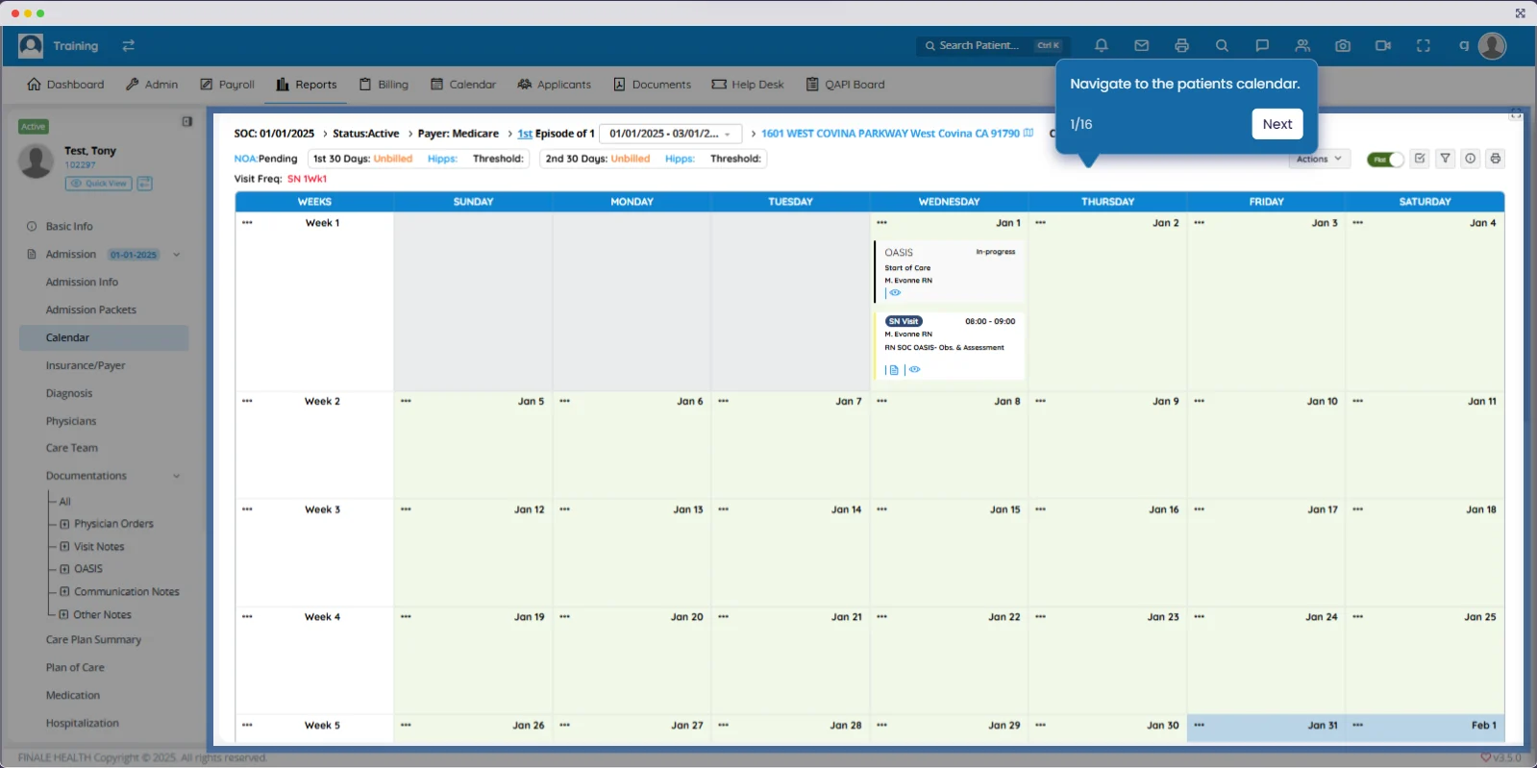Open the Admin menu
The image size is (1537, 768).
pyautogui.click(x=152, y=85)
